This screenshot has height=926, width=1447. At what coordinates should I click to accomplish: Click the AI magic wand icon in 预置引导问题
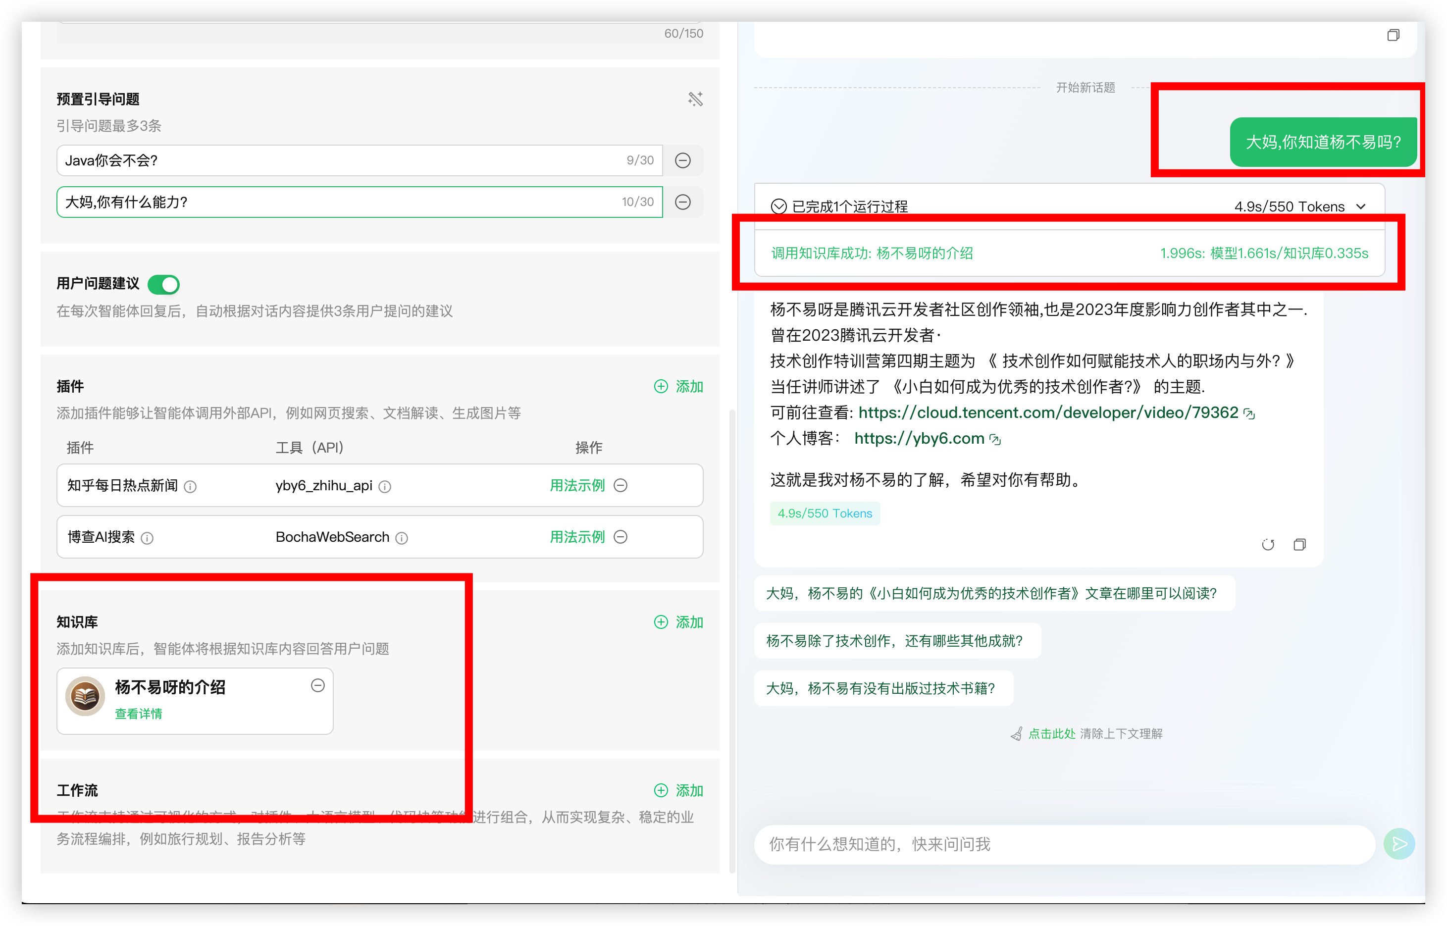click(x=695, y=99)
